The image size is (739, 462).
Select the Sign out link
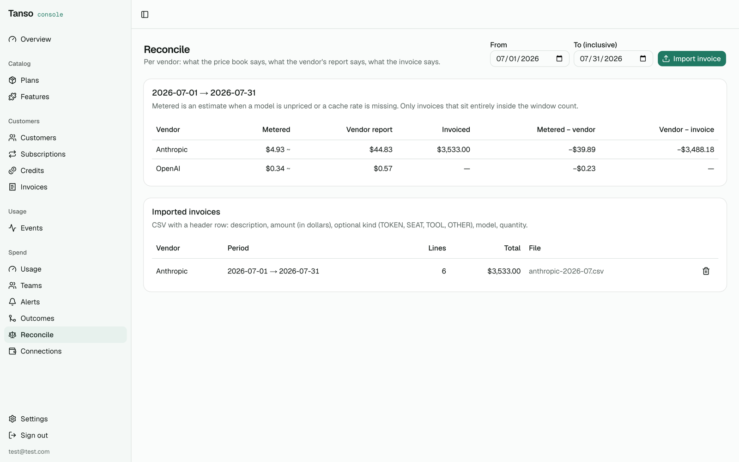coord(66,435)
